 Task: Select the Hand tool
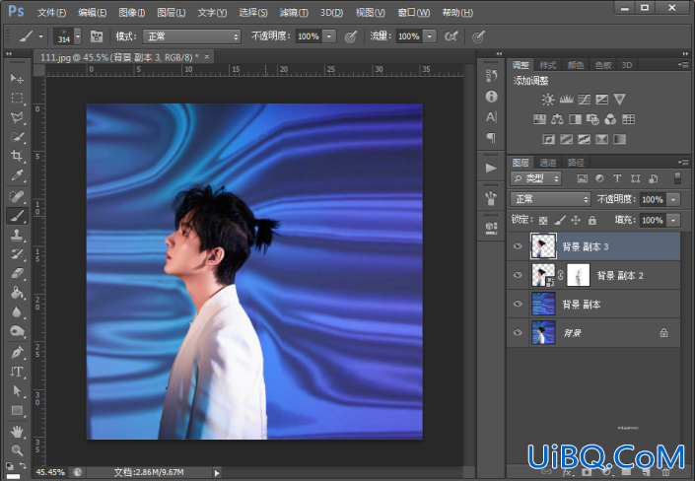tap(17, 431)
